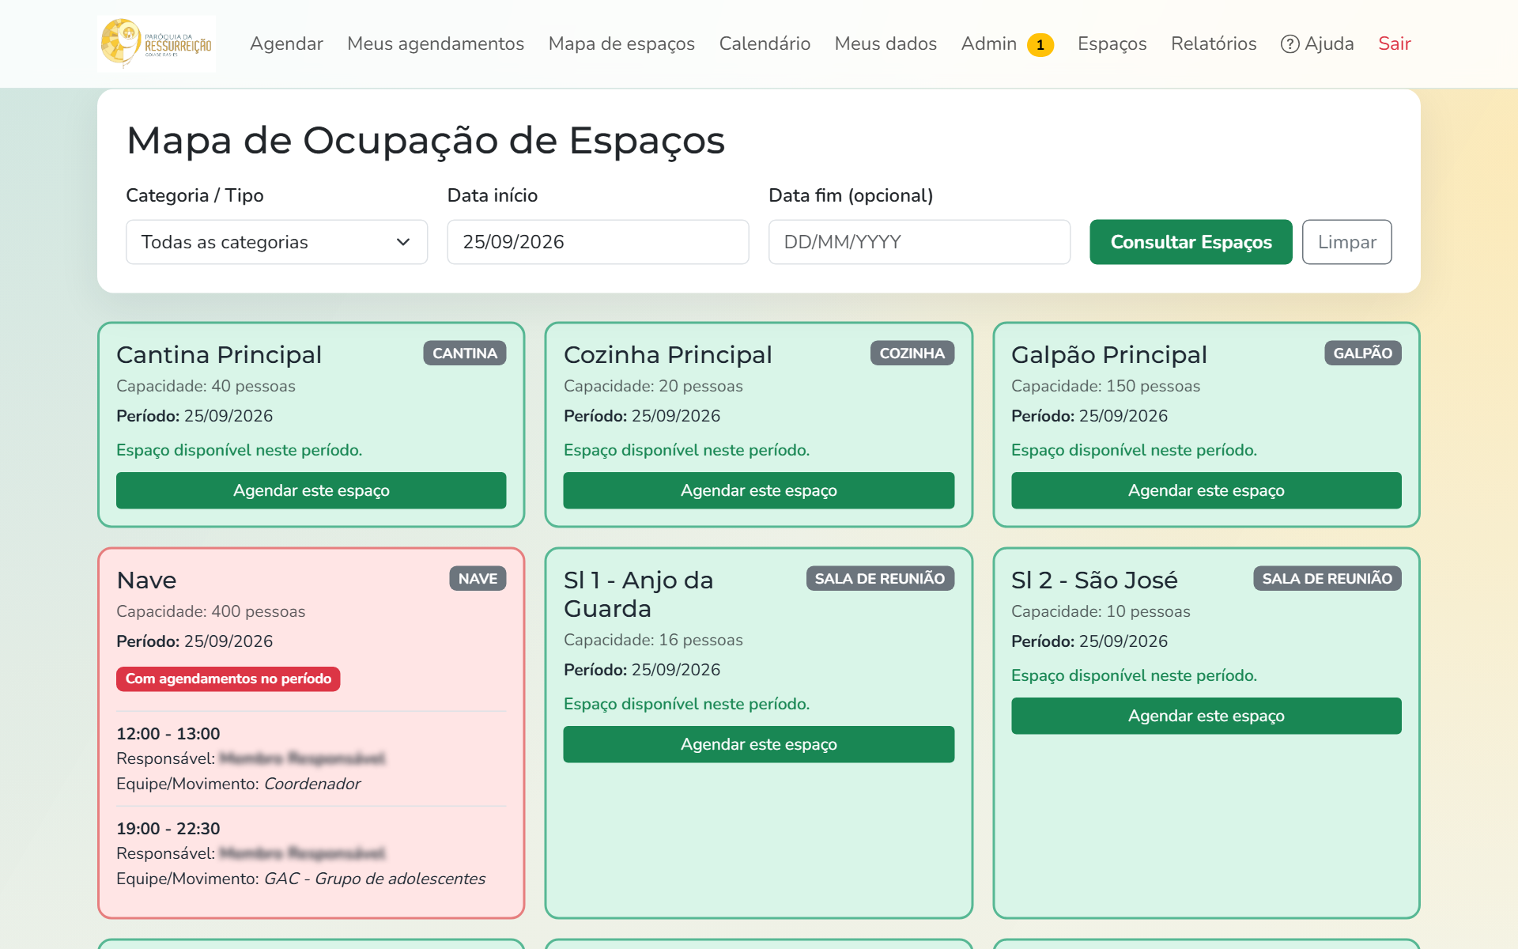Click the Sair logout link

click(x=1394, y=43)
